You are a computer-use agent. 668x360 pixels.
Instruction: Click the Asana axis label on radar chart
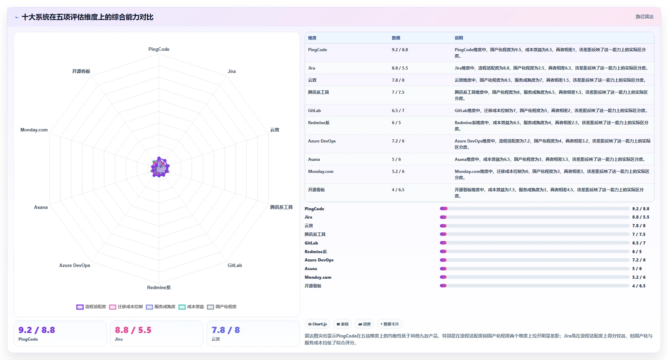click(x=41, y=207)
